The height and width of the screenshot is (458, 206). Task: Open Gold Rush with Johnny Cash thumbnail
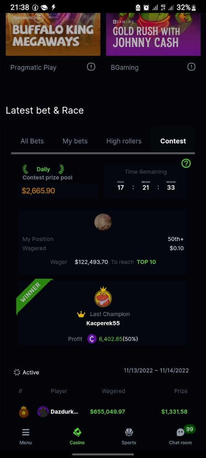tap(153, 34)
